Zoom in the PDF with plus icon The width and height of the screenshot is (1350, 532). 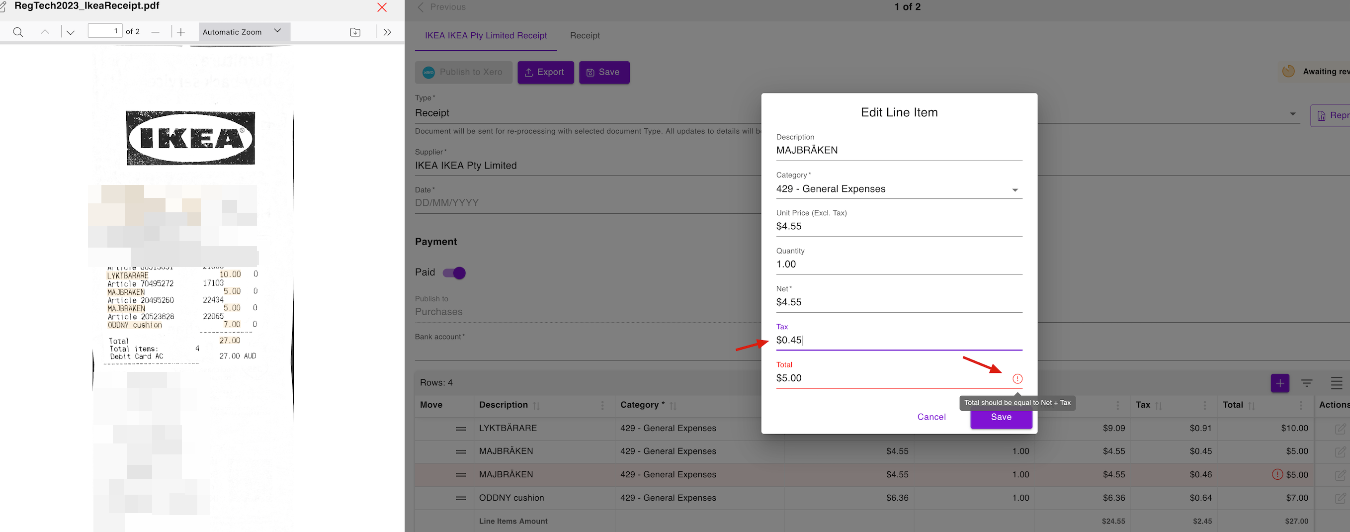click(181, 32)
